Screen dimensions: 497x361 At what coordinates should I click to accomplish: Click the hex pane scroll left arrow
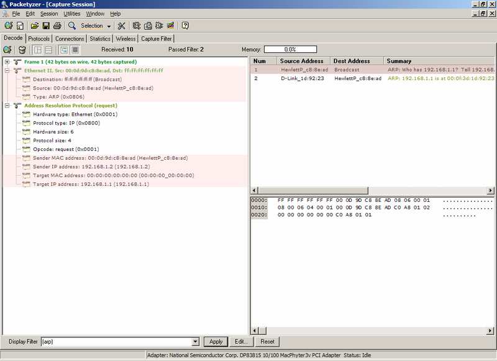(254, 331)
